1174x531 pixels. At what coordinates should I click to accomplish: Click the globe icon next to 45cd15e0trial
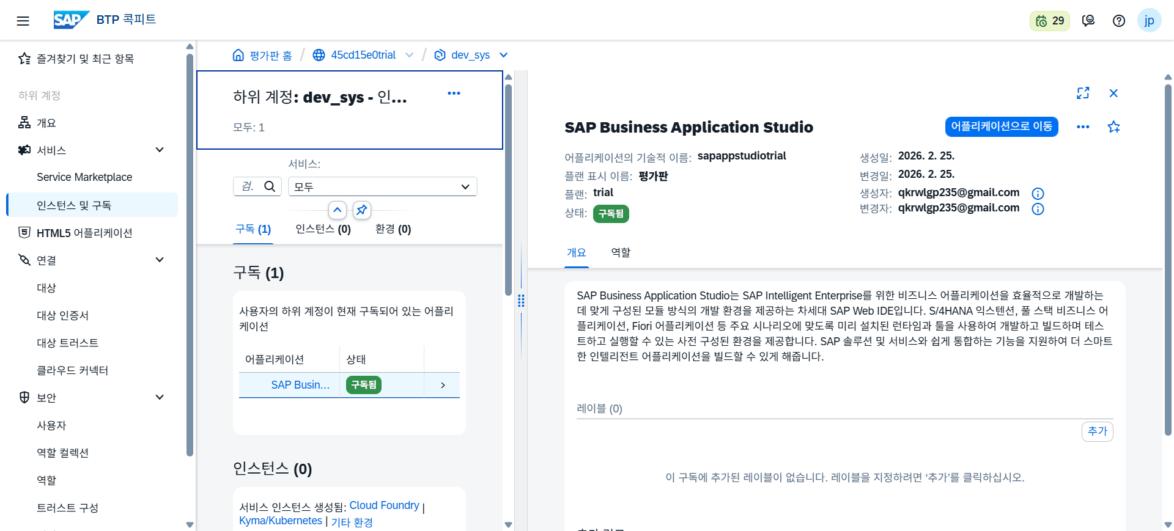pyautogui.click(x=319, y=55)
